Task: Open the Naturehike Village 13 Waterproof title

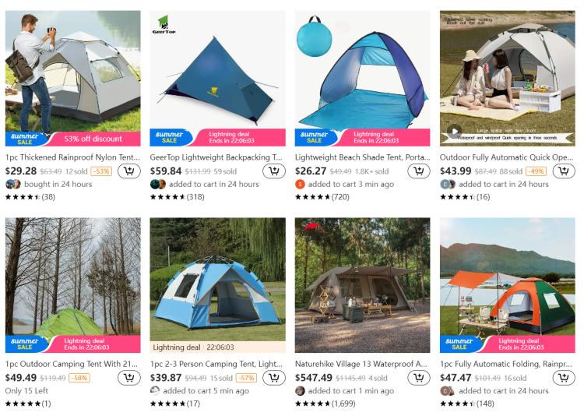Action: tap(361, 364)
